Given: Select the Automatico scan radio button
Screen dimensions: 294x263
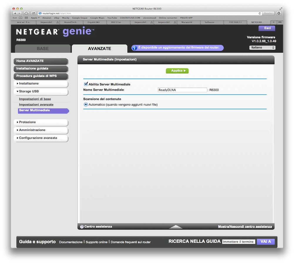Looking at the screenshot, I should point(86,104).
